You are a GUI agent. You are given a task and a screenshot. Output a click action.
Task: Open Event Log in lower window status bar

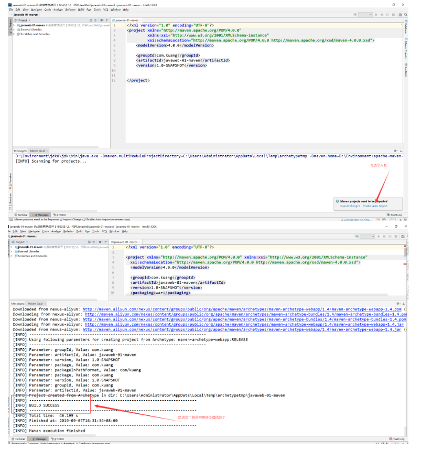click(x=397, y=439)
